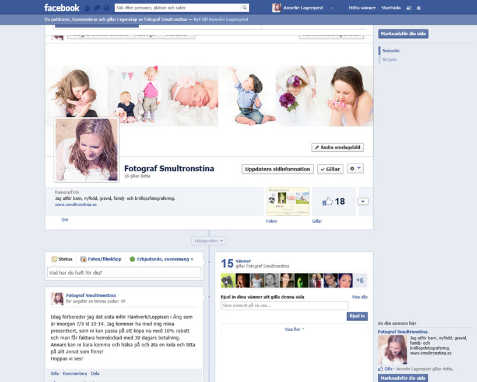Click the 15 vänner heading
This screenshot has height=382, width=477.
click(236, 263)
